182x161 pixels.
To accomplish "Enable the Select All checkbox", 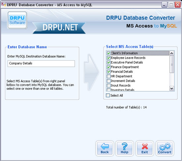I will (108, 95).
